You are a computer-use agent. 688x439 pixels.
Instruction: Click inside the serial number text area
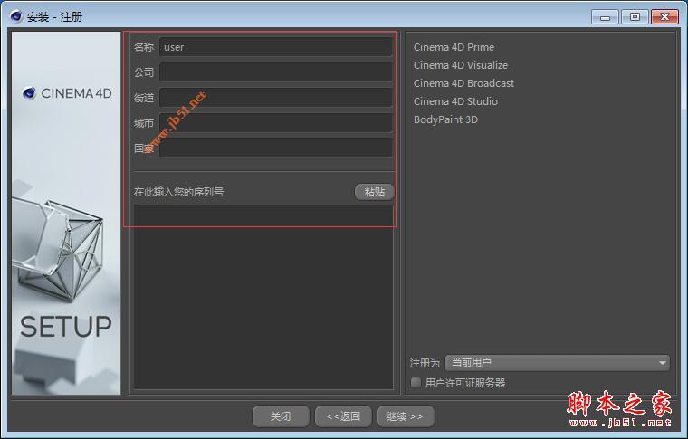coord(263,297)
